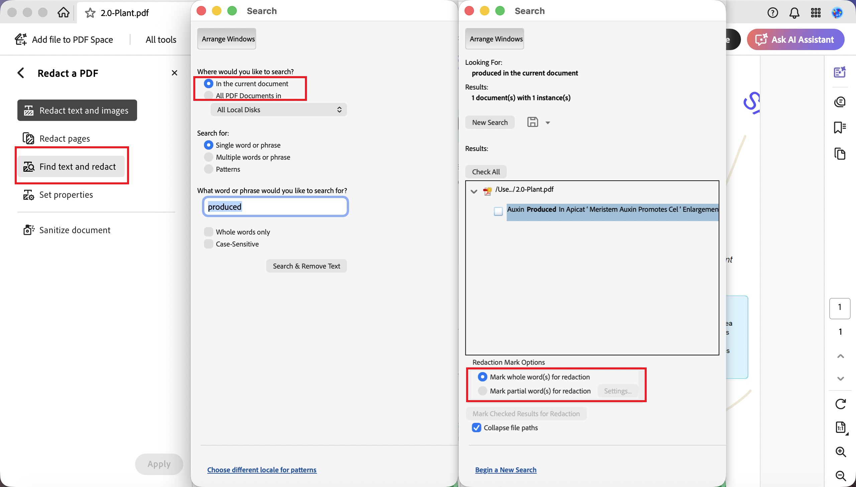The width and height of the screenshot is (856, 487).
Task: Click the Home icon in title bar
Action: (63, 12)
